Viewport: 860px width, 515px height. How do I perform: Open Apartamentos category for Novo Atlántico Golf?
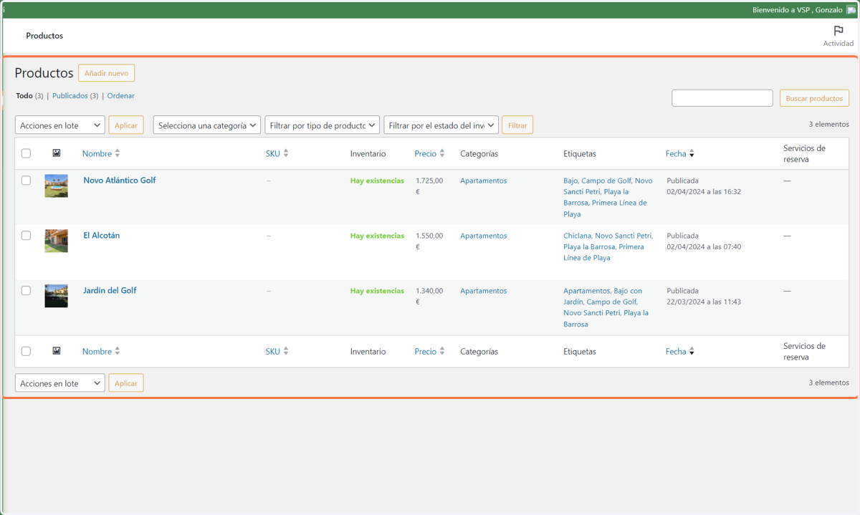point(483,181)
